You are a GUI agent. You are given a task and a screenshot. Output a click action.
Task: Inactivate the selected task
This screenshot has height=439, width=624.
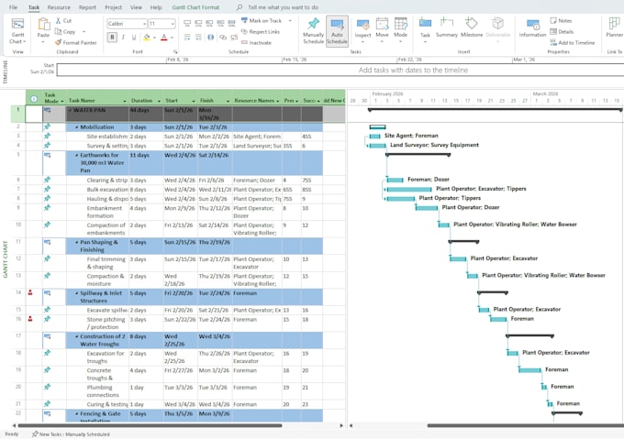pos(257,42)
